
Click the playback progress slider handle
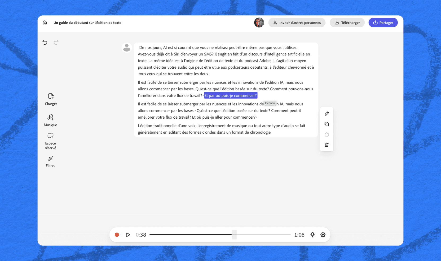(x=234, y=235)
